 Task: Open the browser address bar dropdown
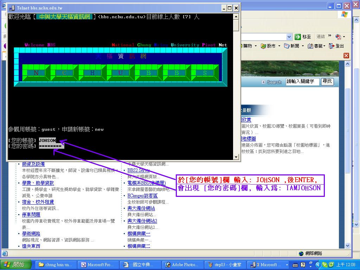289,37
